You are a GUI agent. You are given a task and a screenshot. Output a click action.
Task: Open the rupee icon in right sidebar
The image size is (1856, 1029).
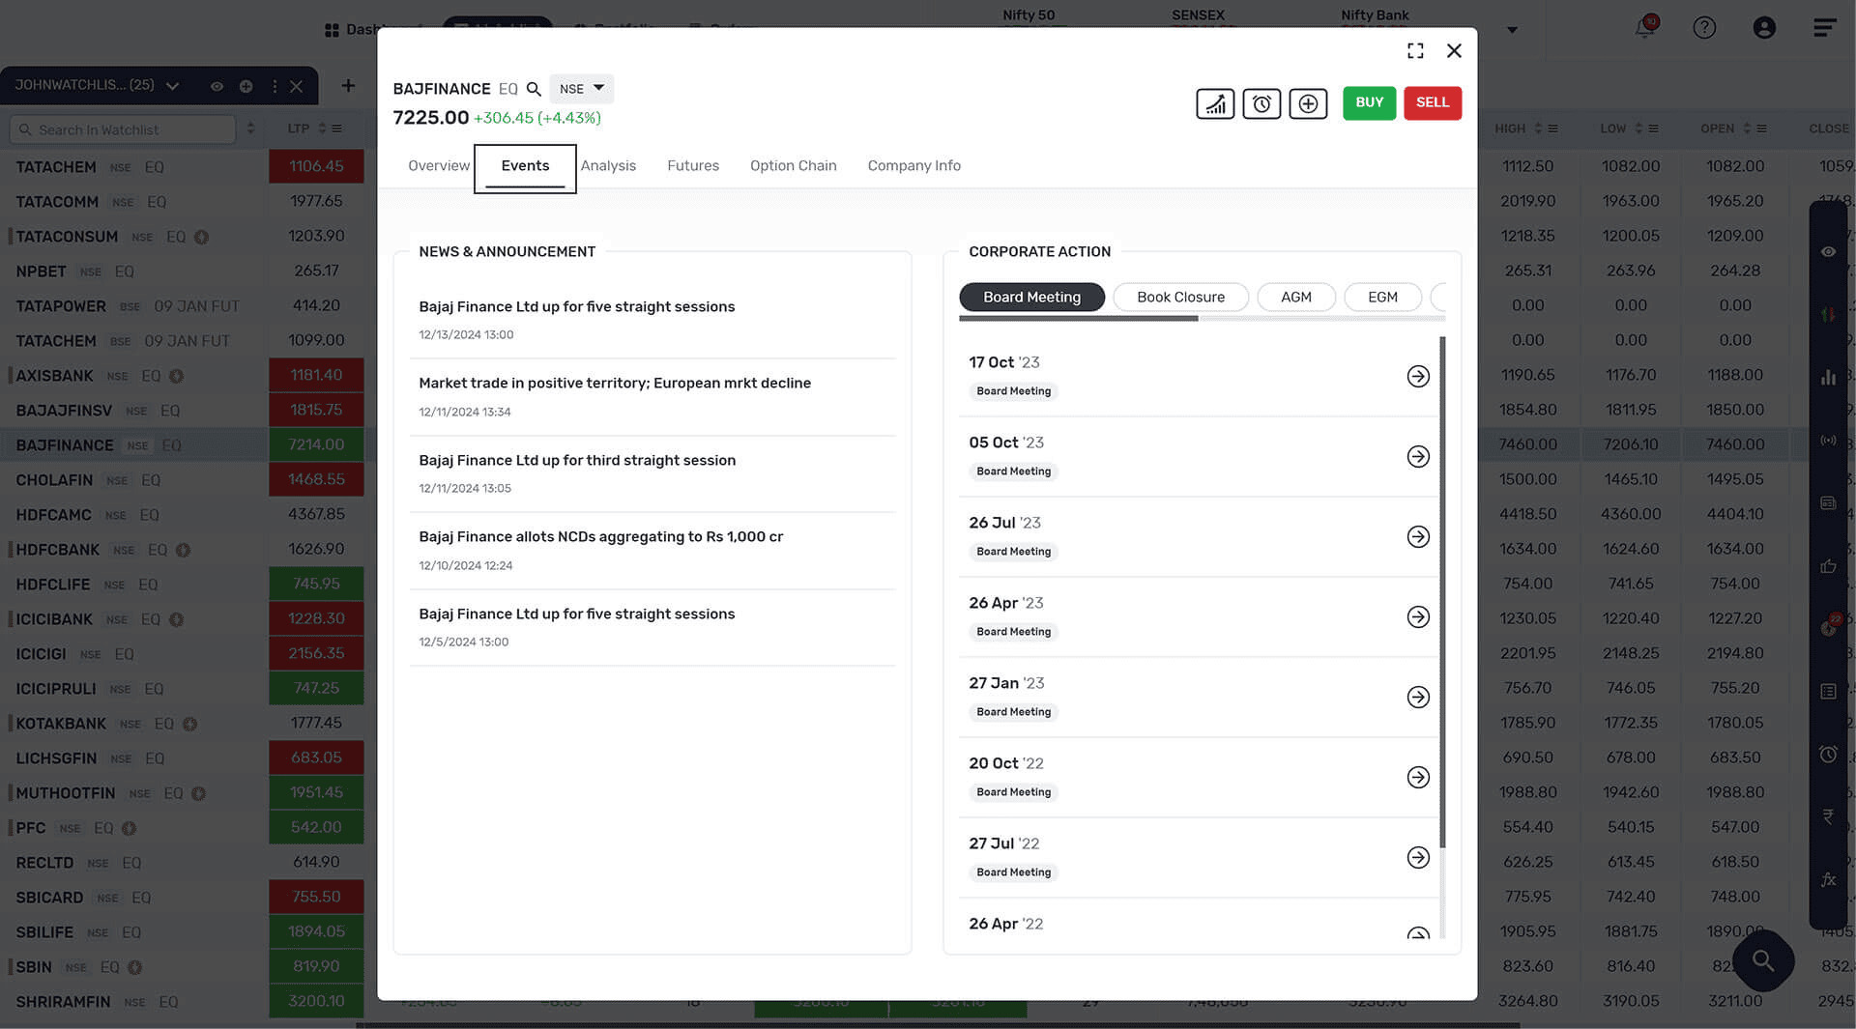tap(1828, 816)
